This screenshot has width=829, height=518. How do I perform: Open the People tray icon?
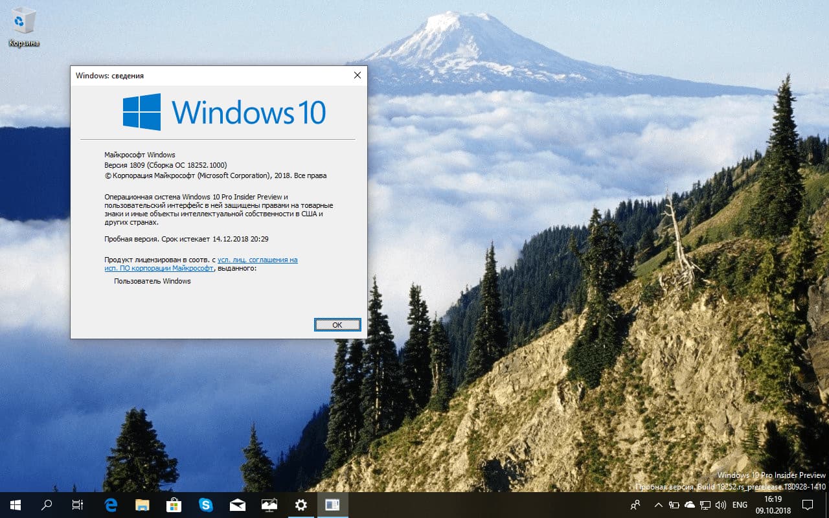pyautogui.click(x=635, y=505)
